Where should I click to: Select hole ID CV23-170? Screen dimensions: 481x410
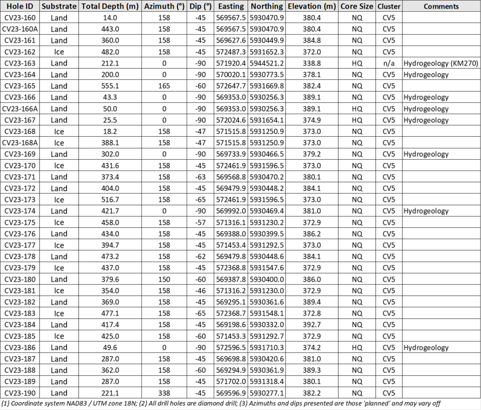(20, 166)
